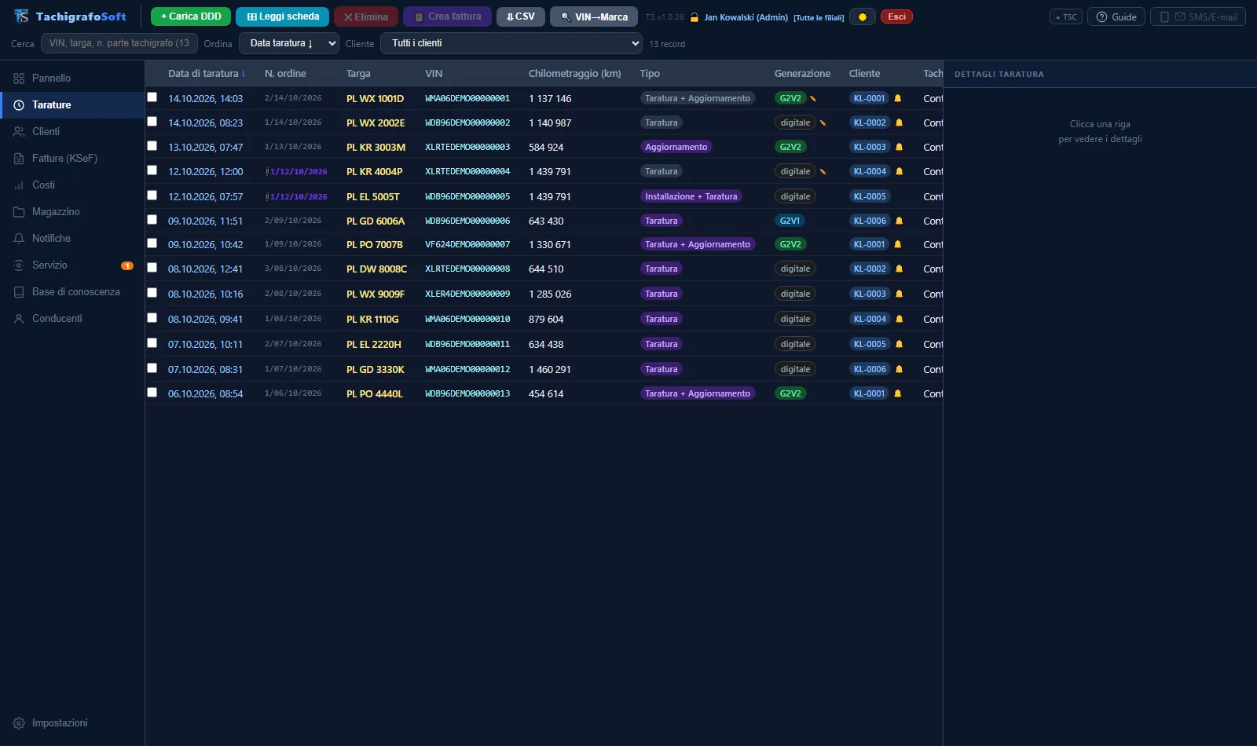
Task: Click the bell icon in the PL EL 2220H row
Action: pos(900,344)
